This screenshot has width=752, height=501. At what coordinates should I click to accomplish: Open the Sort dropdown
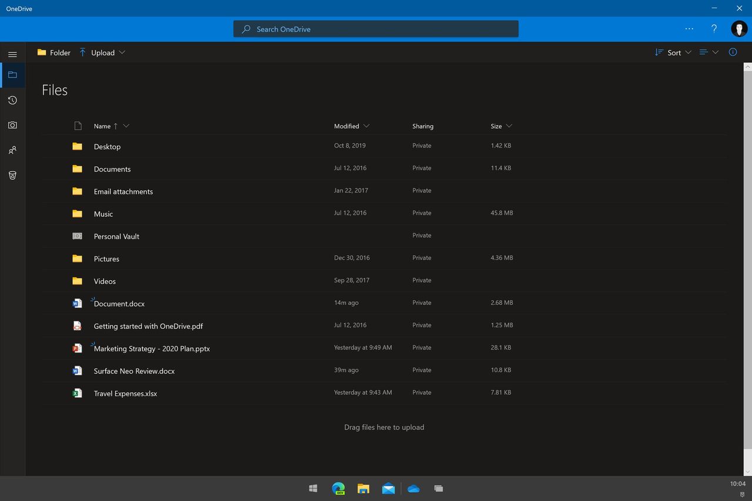673,52
